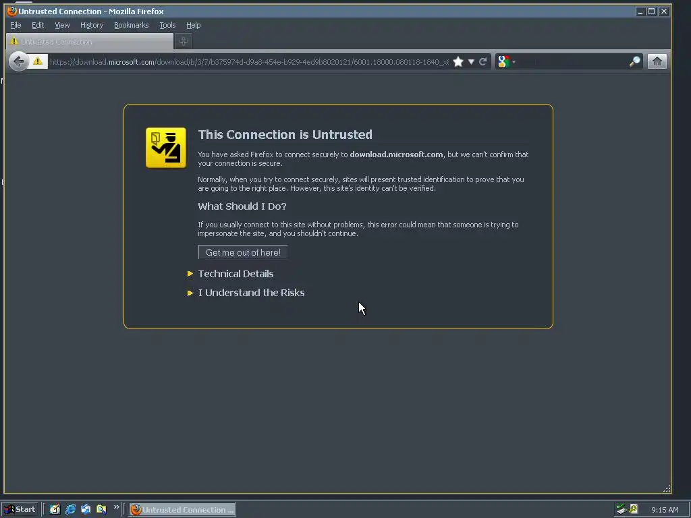Click the network tray icon
691x518 pixels.
point(621,509)
